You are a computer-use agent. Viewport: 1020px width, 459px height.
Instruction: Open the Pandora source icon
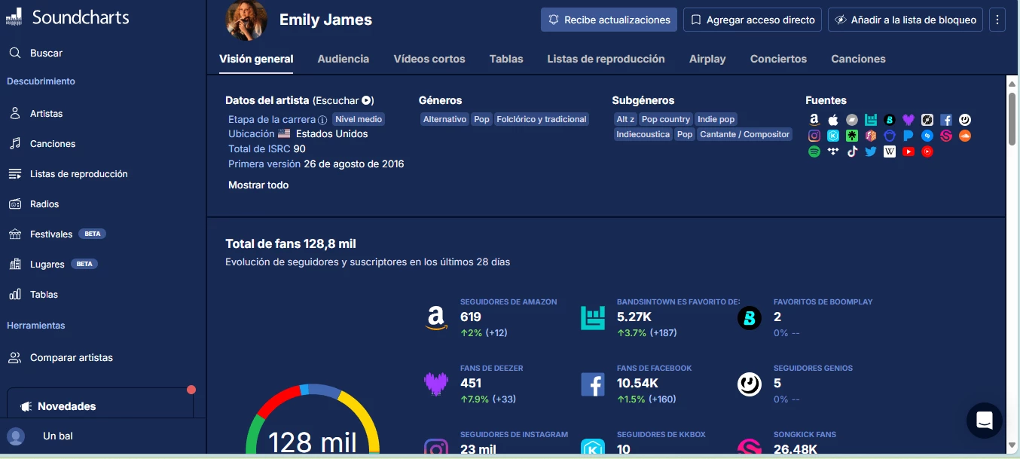(x=909, y=136)
